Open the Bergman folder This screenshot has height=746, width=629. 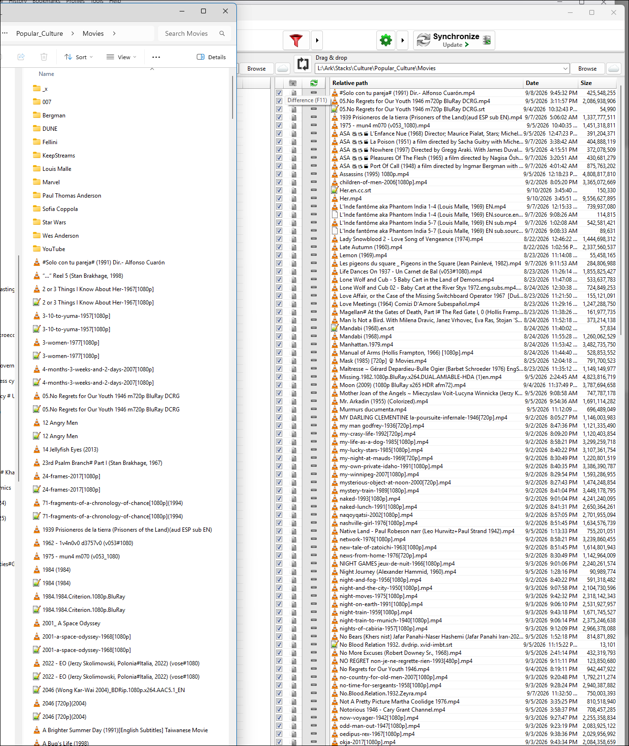[54, 116]
